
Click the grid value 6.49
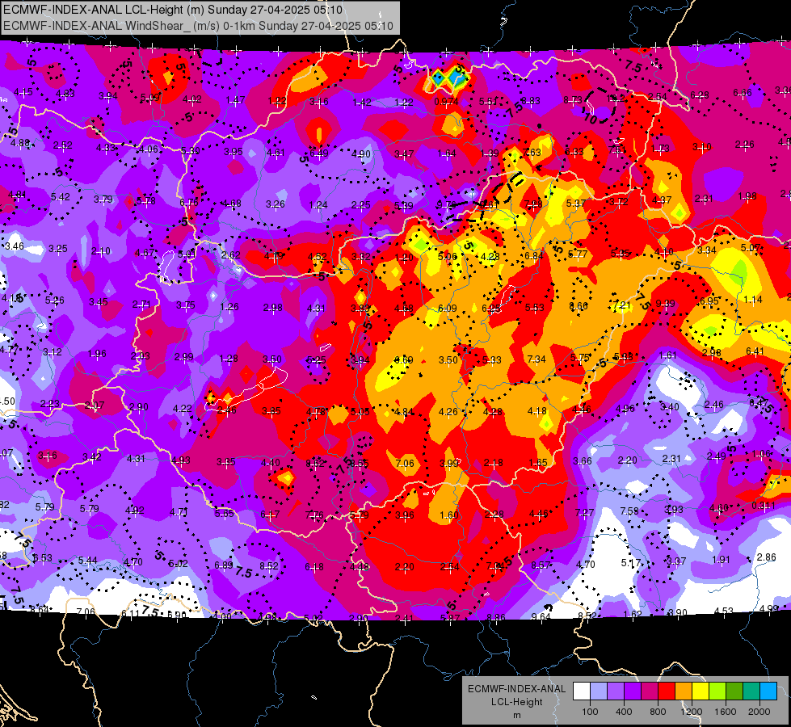pos(319,153)
